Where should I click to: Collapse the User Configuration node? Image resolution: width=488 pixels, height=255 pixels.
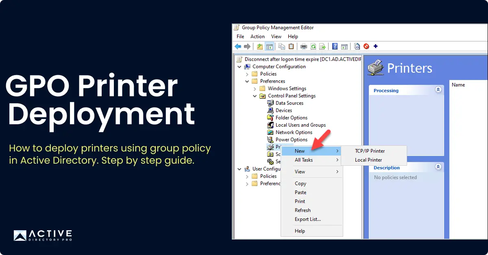point(240,169)
